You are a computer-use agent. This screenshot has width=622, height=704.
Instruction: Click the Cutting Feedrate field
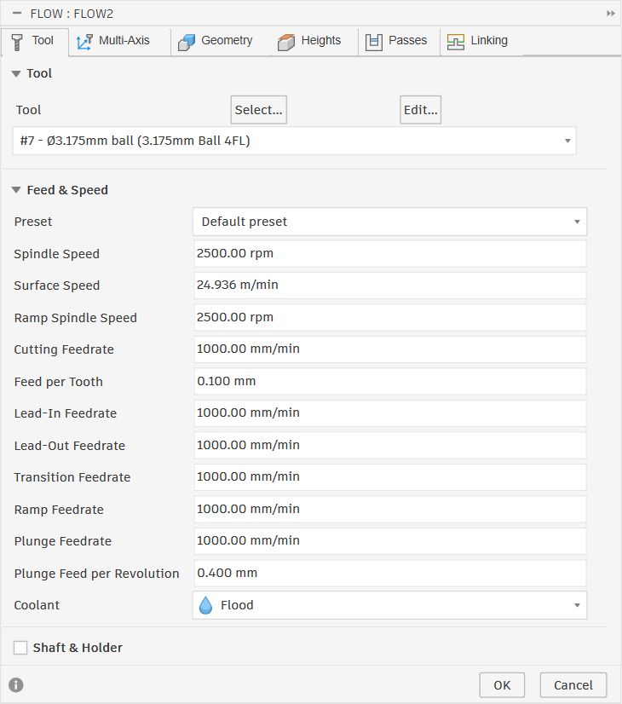click(390, 349)
